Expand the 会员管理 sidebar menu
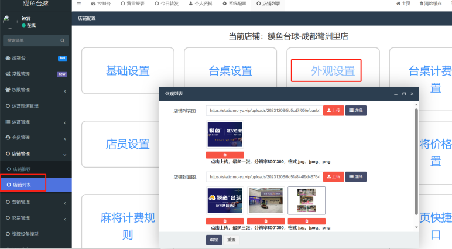Viewport: 452px width, 249px height. pos(36,138)
